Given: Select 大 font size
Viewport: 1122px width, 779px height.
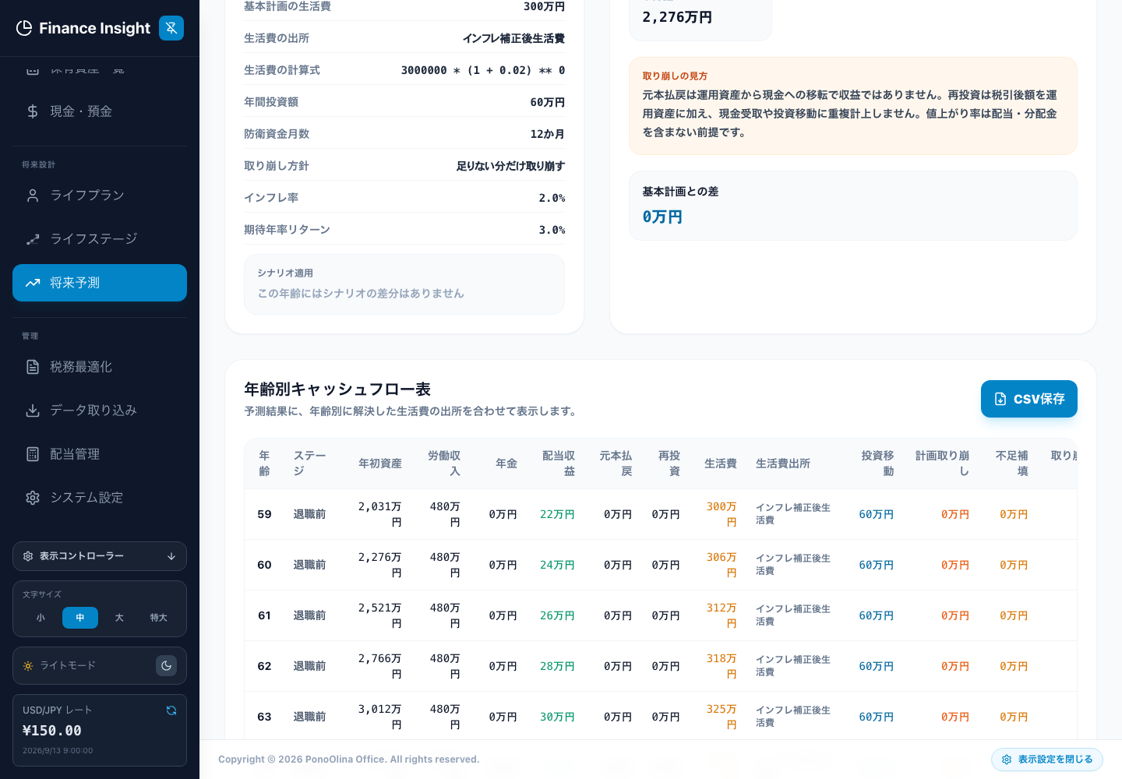Looking at the screenshot, I should click(x=119, y=618).
